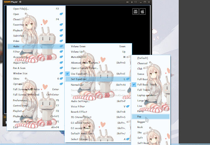Viewport: 210px width, 145px height.
Task: Expand the Accessibility submenu
Action: pos(61,57)
